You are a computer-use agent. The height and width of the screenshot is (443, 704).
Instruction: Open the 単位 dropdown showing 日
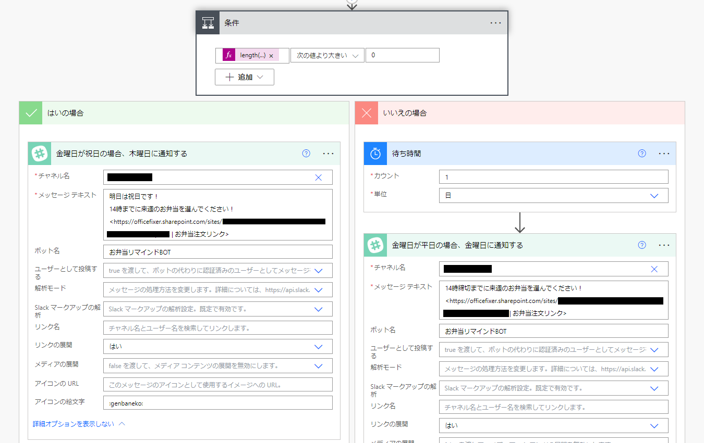point(553,195)
